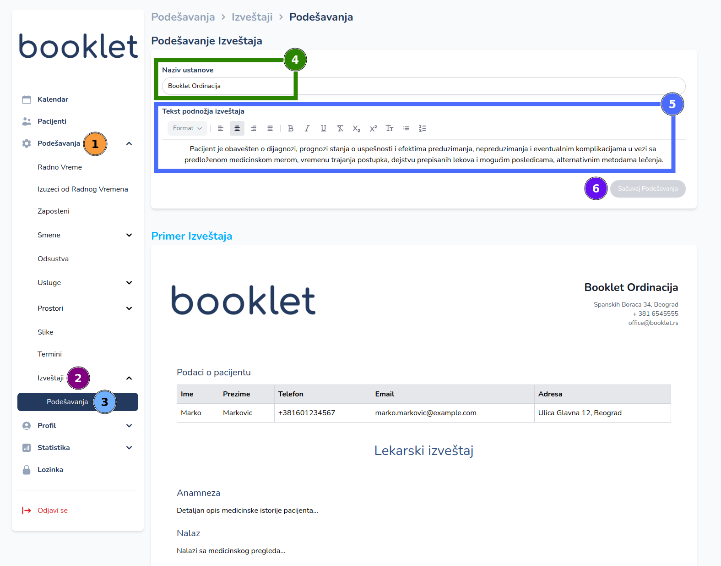Click the Bold formatting icon

pyautogui.click(x=290, y=128)
